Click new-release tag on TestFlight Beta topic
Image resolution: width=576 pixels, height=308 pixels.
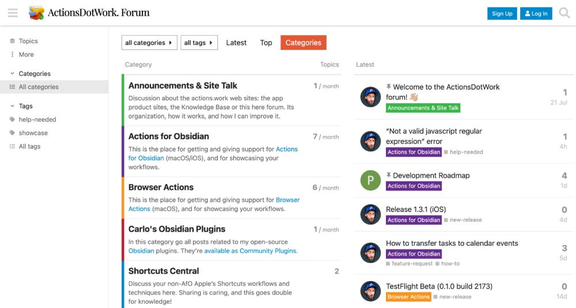click(453, 296)
